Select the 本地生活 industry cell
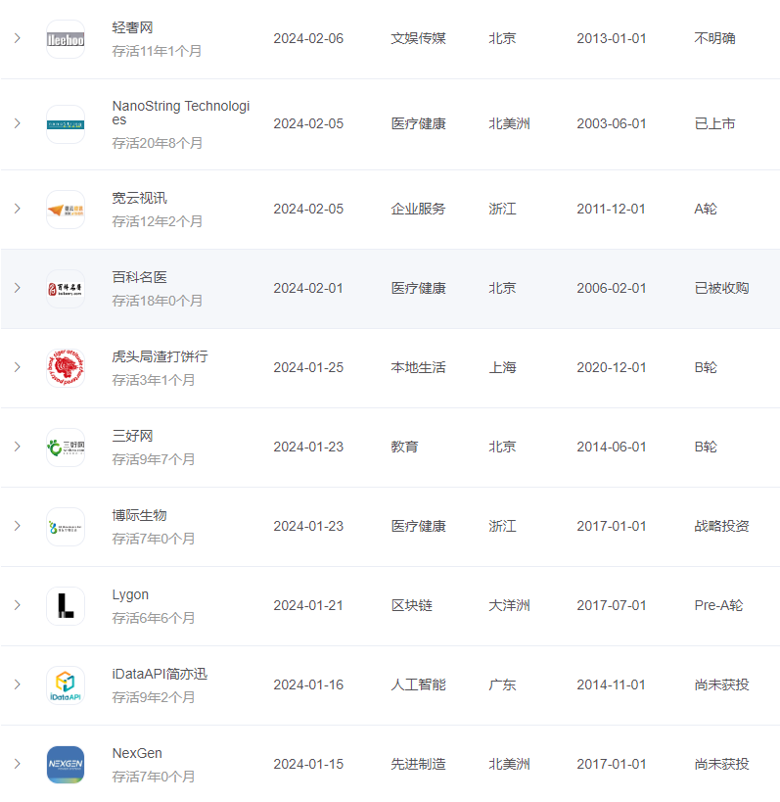The image size is (780, 802). (418, 367)
